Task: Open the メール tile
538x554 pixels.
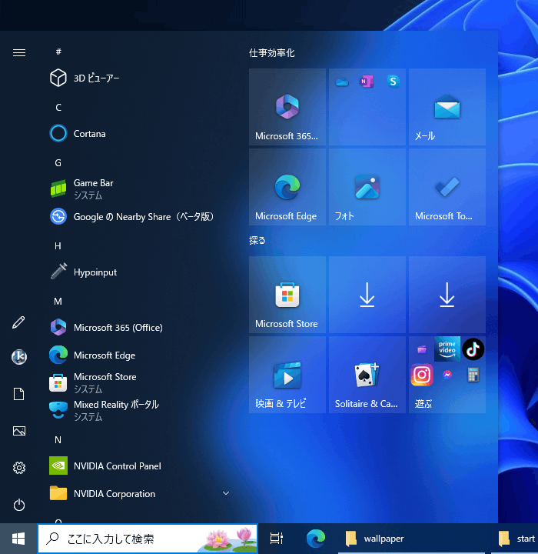Action: click(447, 107)
